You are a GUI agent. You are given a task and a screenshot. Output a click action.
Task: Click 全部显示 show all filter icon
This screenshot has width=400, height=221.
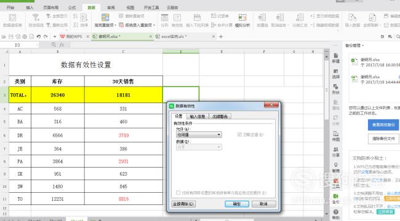48,16
